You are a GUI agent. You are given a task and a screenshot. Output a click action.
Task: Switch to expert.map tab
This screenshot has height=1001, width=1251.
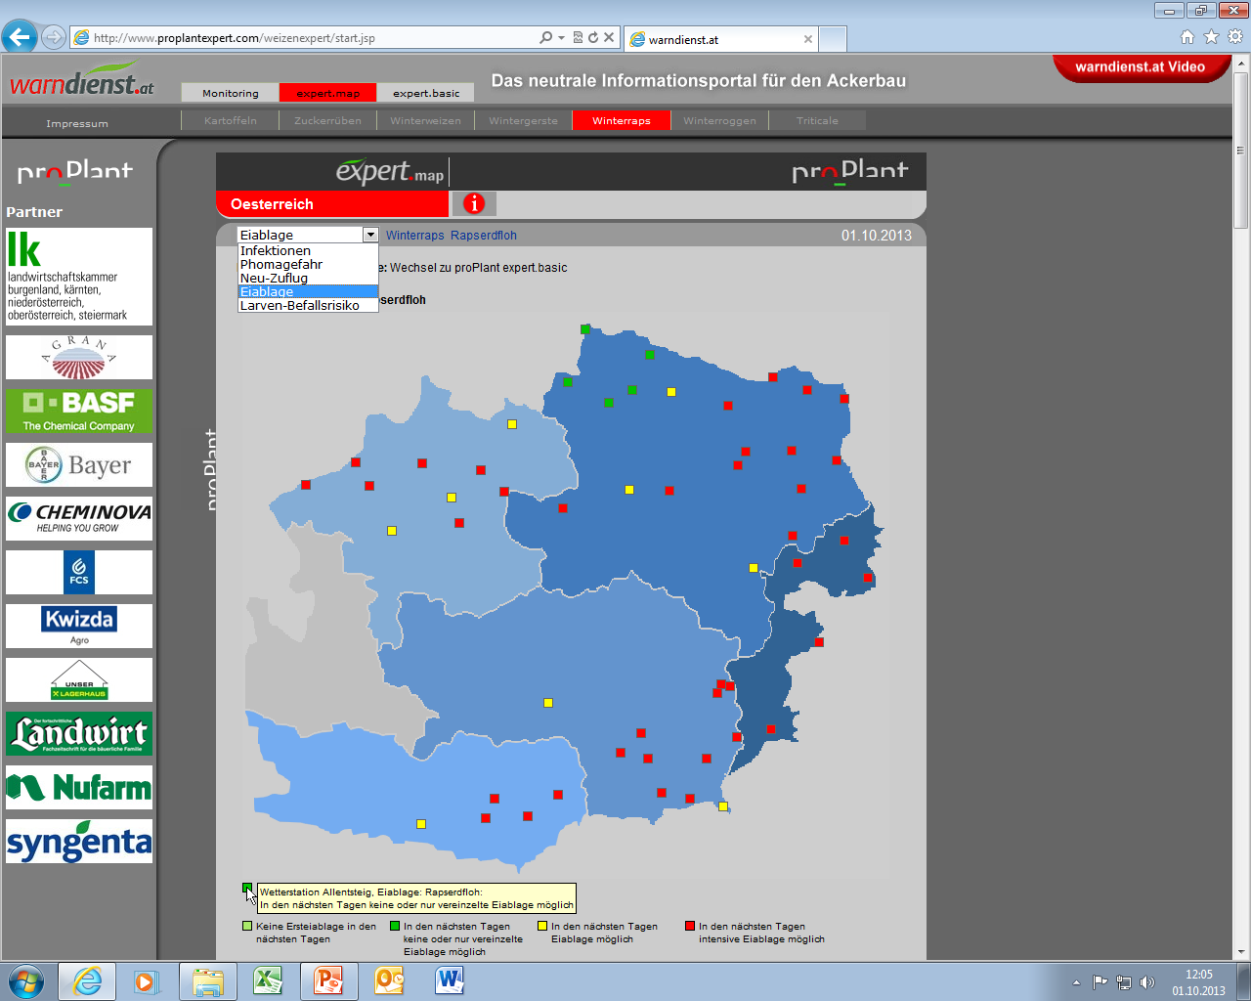pyautogui.click(x=328, y=93)
